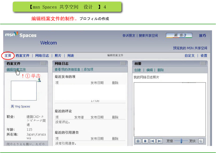The image size is (216, 153).
Task: Open the 档案文件 tab
Action: coord(22,56)
